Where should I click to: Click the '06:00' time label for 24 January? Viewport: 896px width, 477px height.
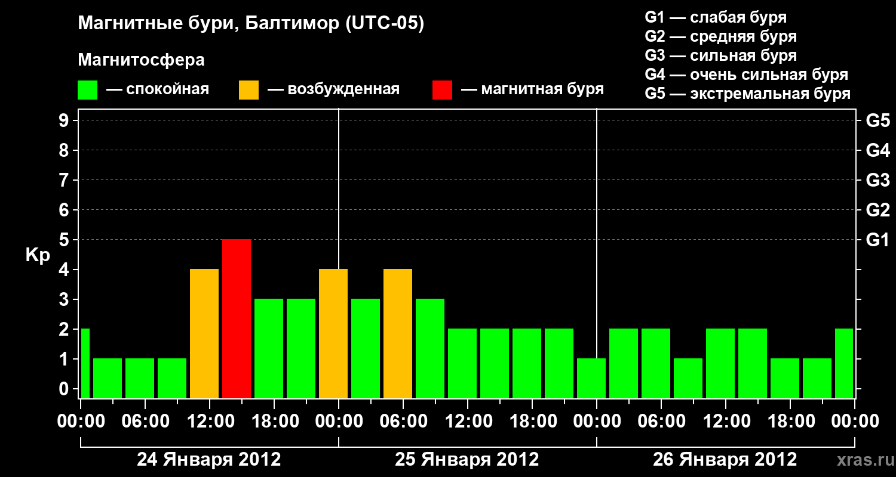coord(145,421)
